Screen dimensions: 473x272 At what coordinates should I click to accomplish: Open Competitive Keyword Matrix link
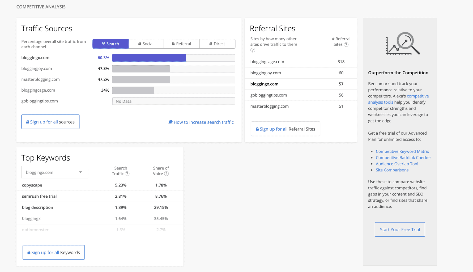402,151
